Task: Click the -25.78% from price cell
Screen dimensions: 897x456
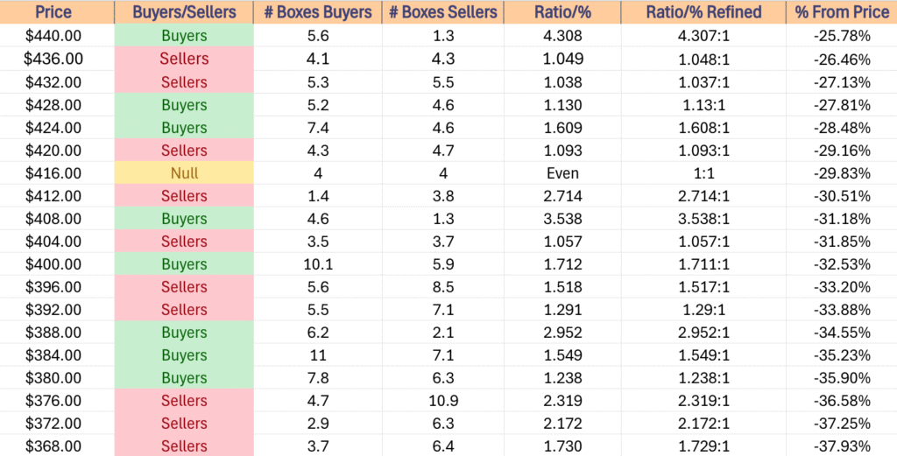Action: [842, 36]
